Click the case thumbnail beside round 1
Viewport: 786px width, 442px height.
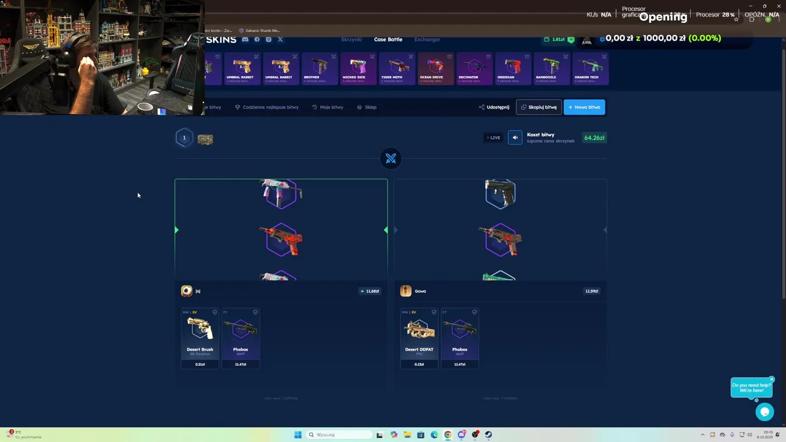pos(205,139)
